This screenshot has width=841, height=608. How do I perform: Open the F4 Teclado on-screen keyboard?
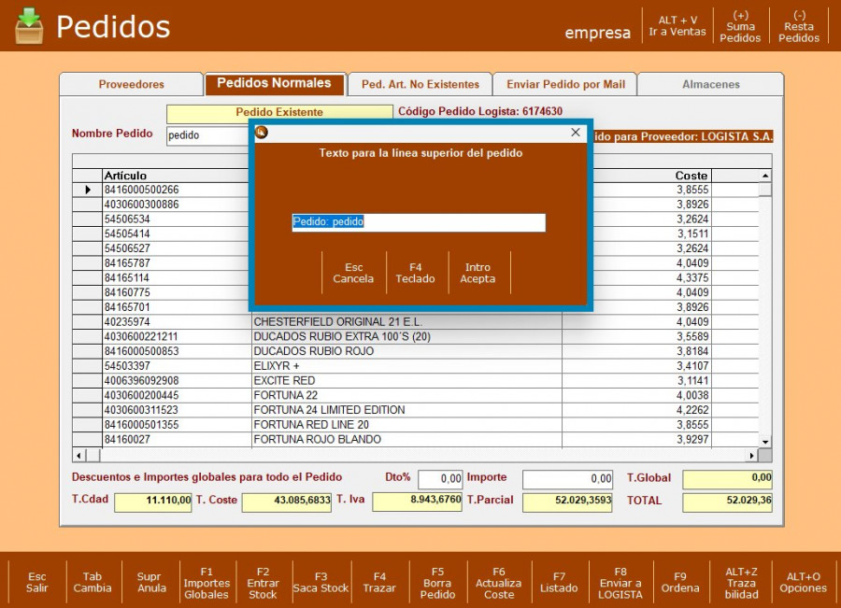(416, 273)
